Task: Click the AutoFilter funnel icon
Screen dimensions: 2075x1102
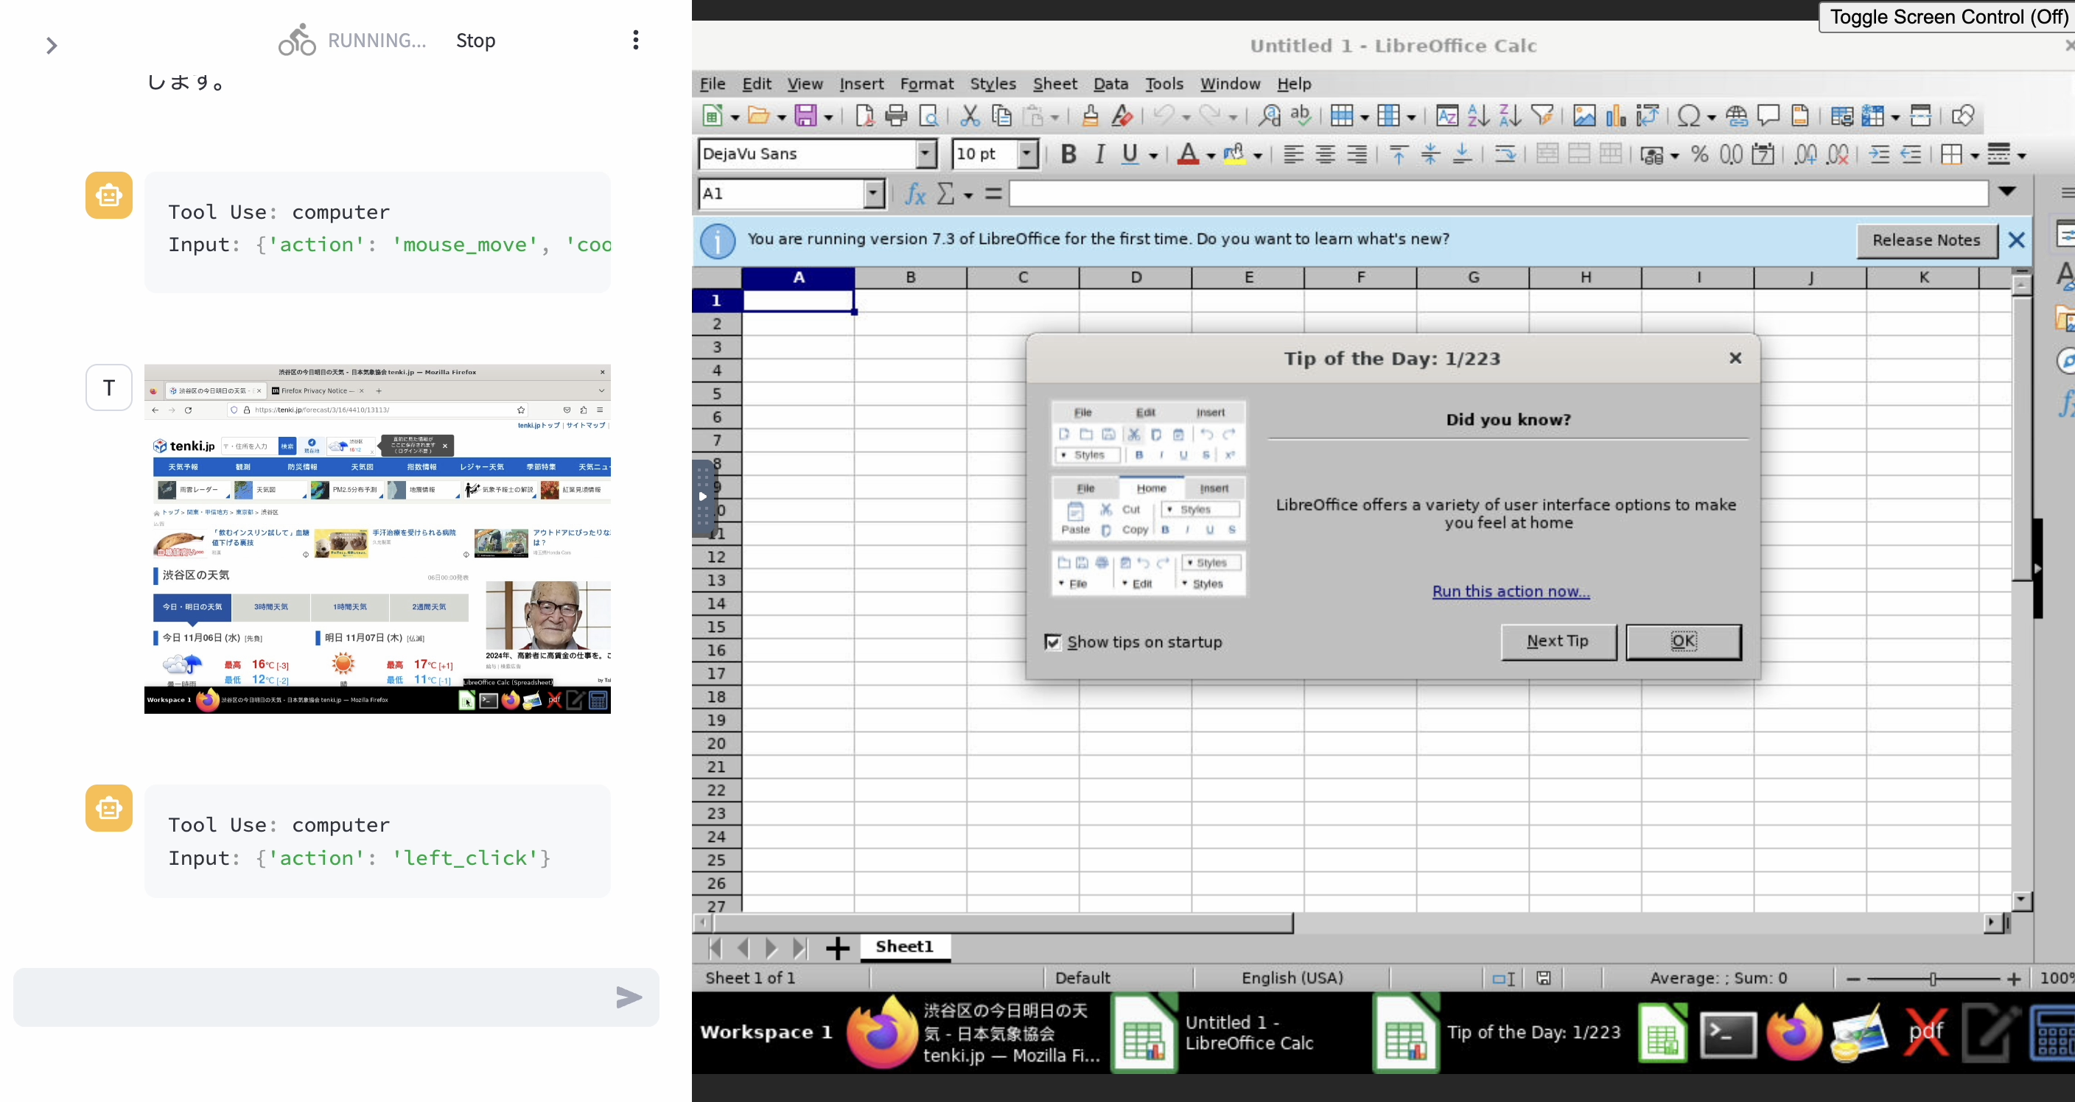Action: [x=1542, y=116]
